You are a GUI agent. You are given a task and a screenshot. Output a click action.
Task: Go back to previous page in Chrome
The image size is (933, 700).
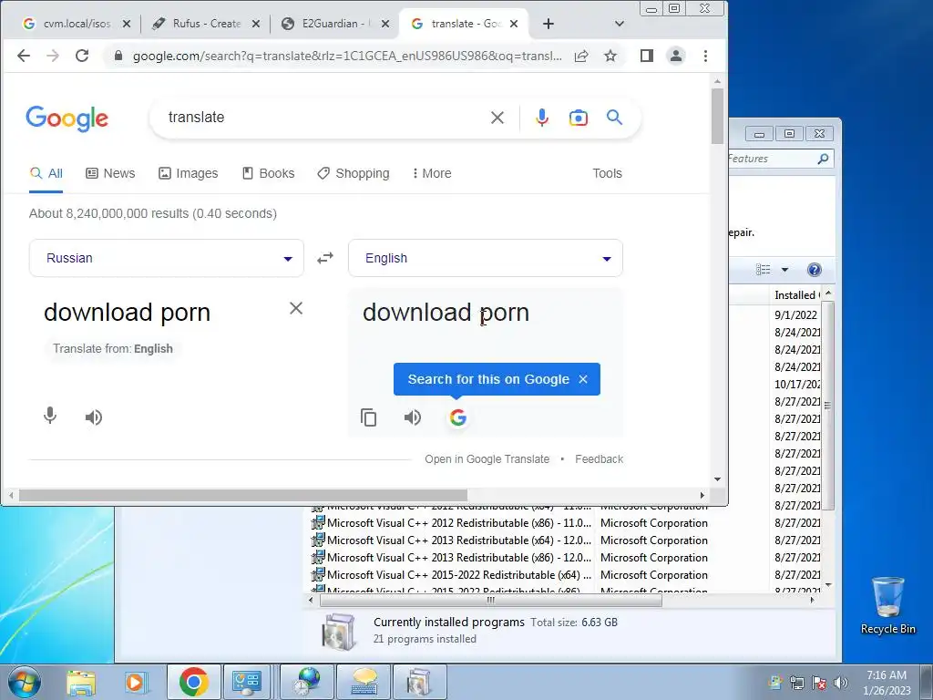coord(24,56)
